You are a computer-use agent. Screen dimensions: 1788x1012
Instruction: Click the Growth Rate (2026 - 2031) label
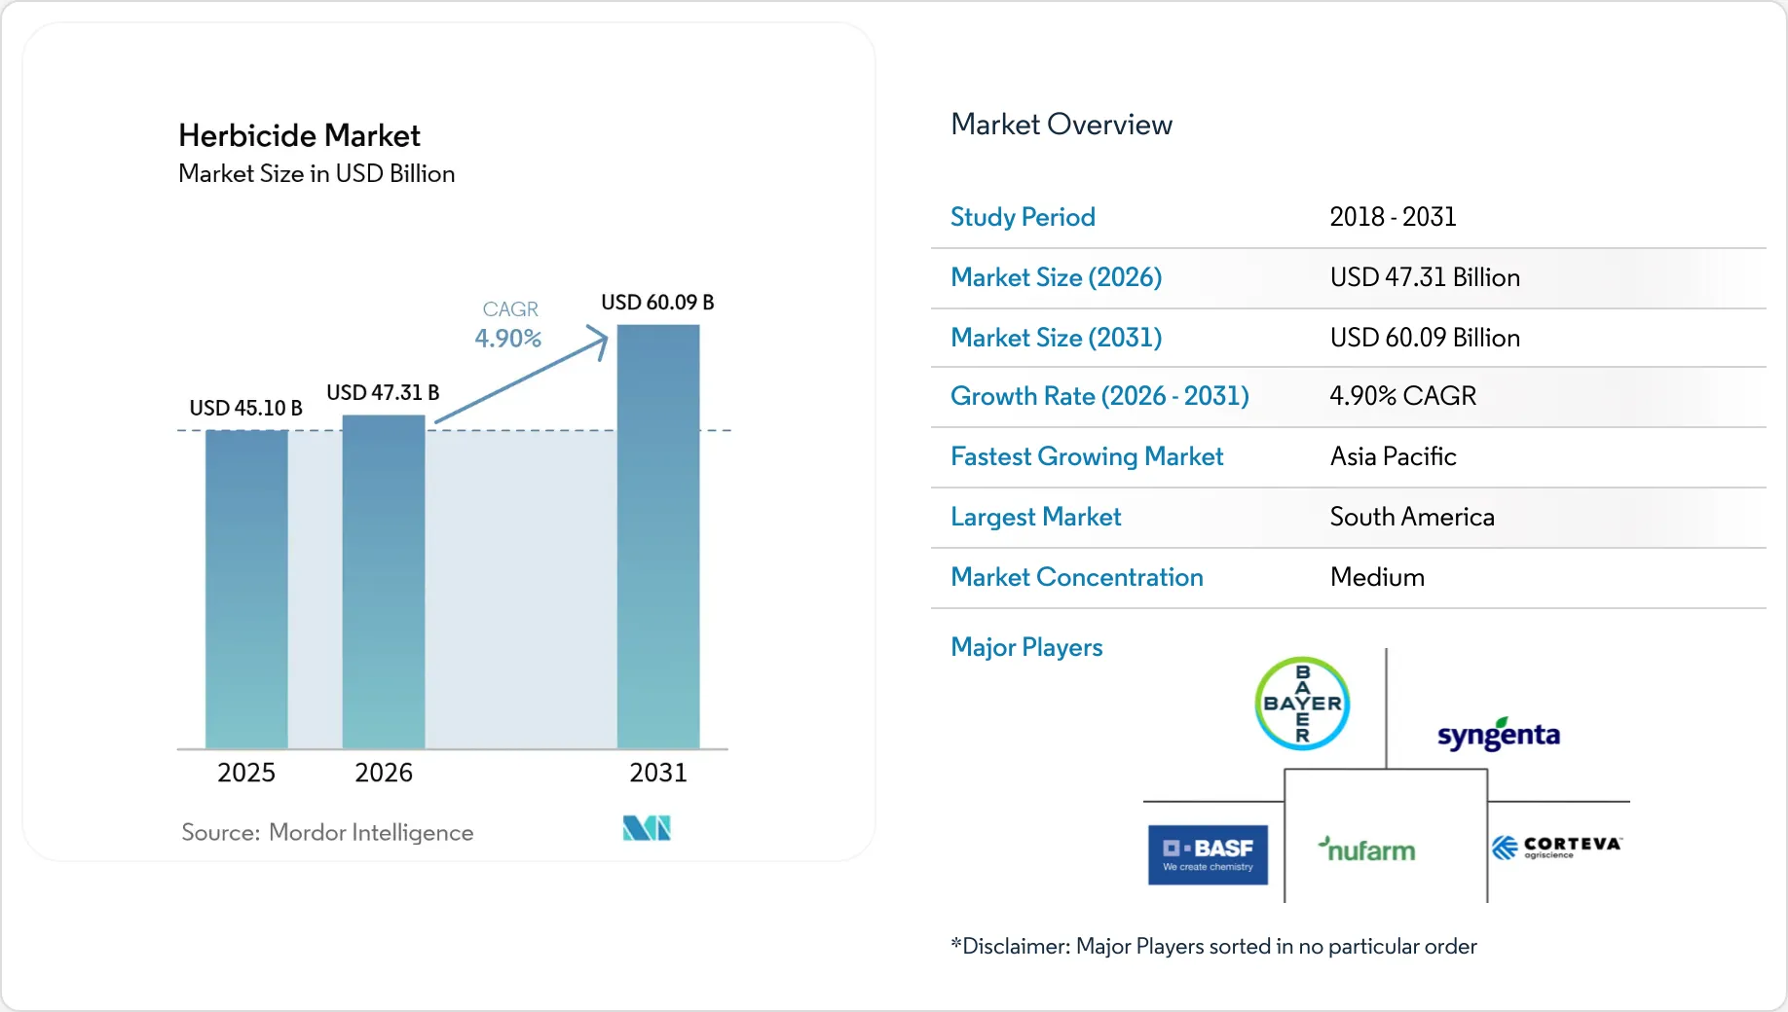tap(1099, 396)
